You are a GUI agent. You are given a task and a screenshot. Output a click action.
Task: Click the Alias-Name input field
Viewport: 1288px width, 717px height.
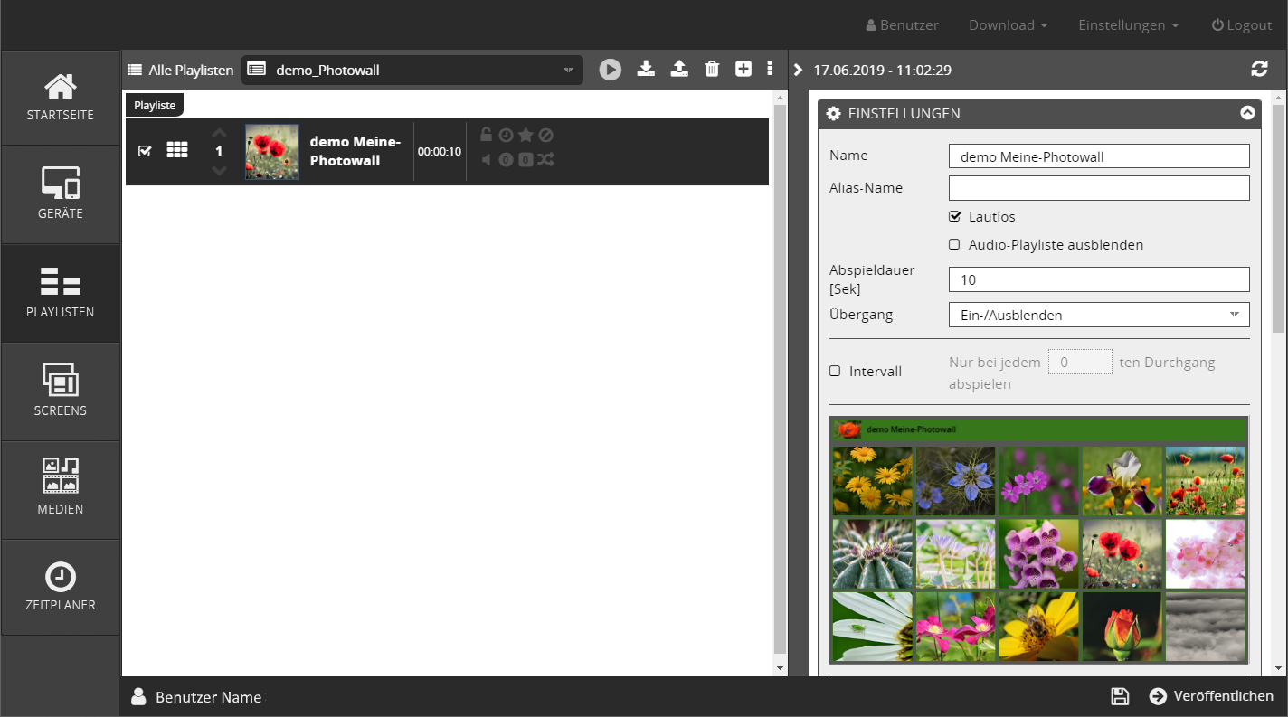1099,188
